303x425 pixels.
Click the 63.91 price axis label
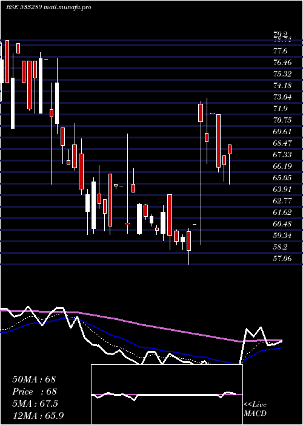tap(282, 189)
